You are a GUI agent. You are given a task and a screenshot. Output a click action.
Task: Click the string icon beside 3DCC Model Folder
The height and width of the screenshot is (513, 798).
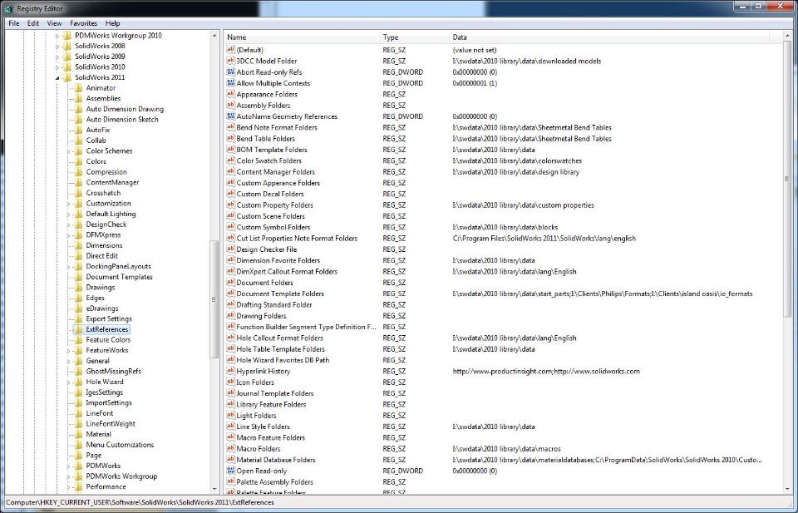[x=230, y=61]
